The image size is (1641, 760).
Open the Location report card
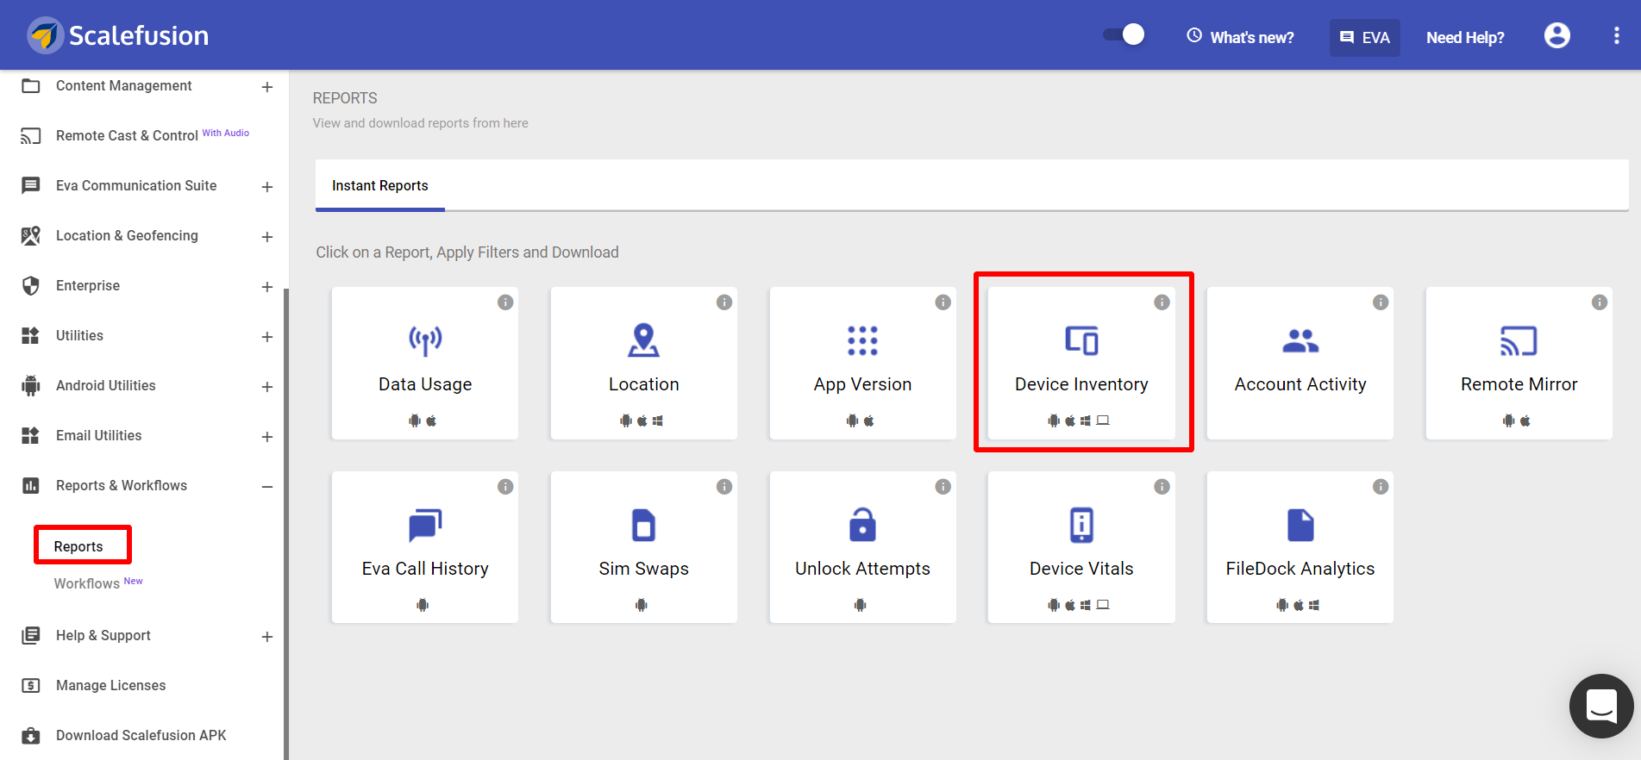(x=644, y=364)
